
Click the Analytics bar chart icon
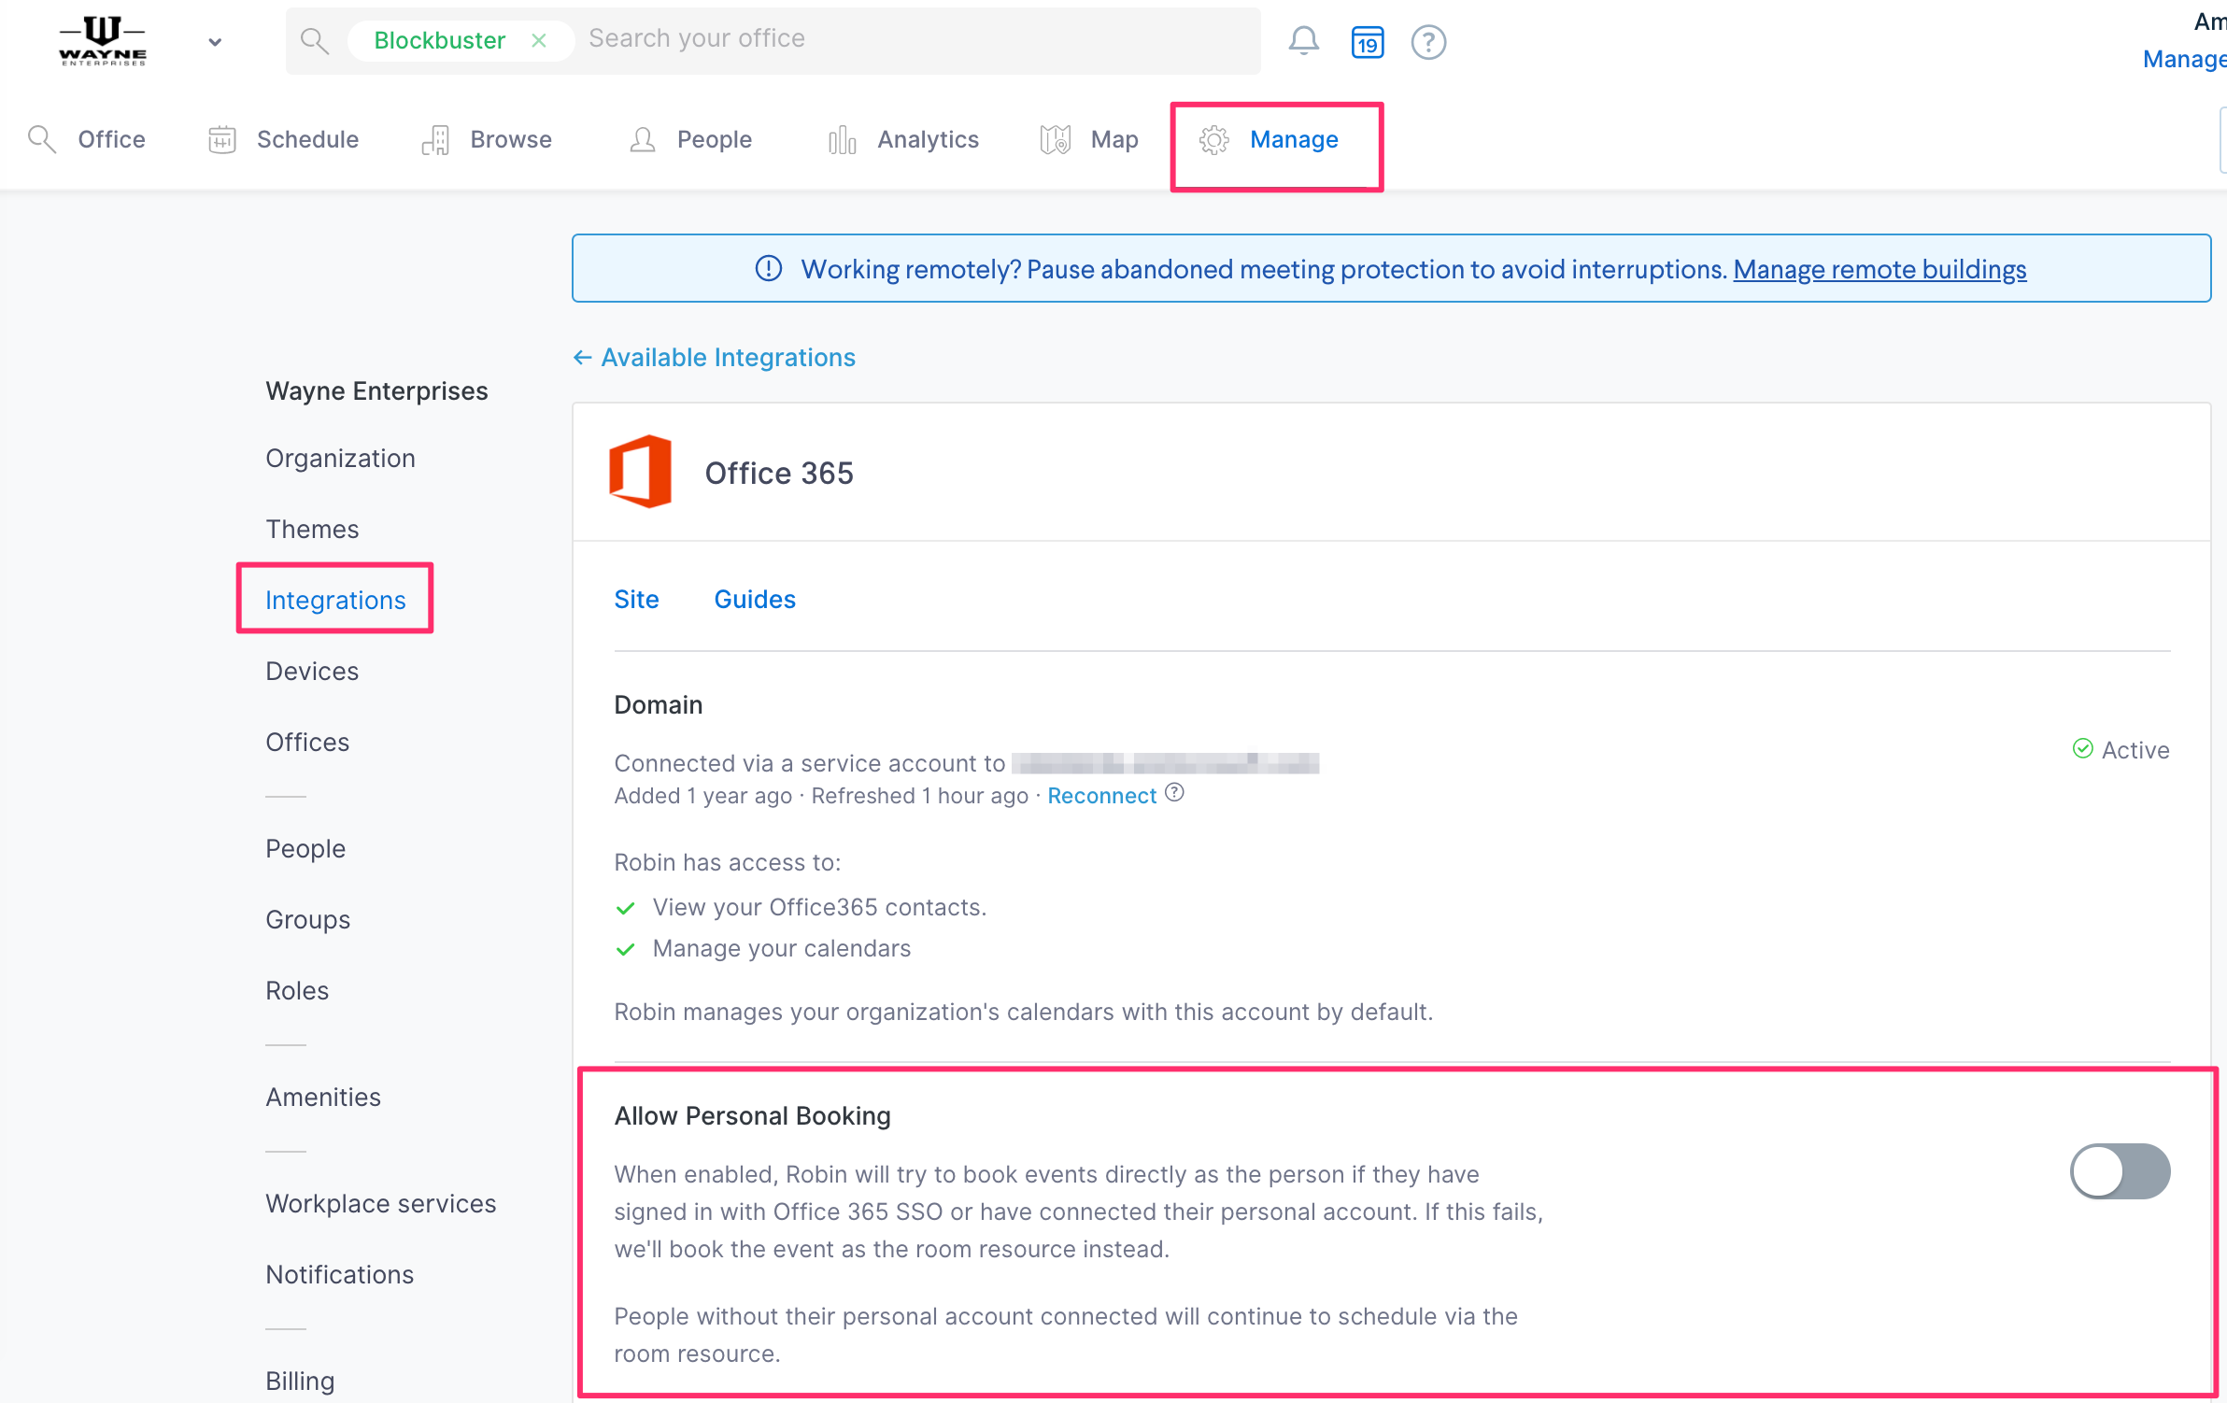coord(843,139)
